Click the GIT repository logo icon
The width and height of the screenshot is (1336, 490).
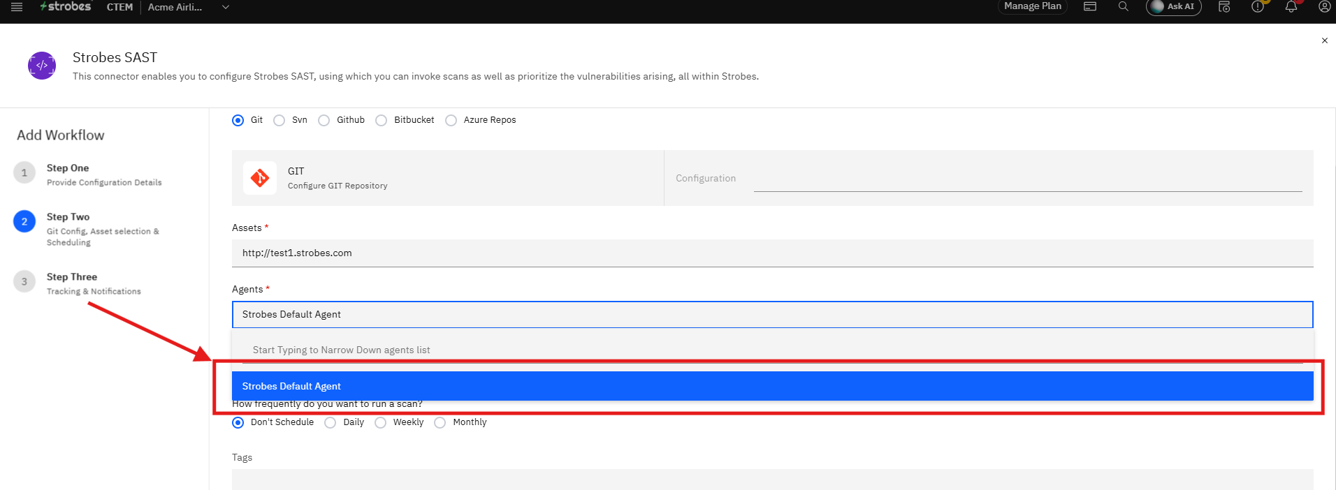[x=260, y=178]
